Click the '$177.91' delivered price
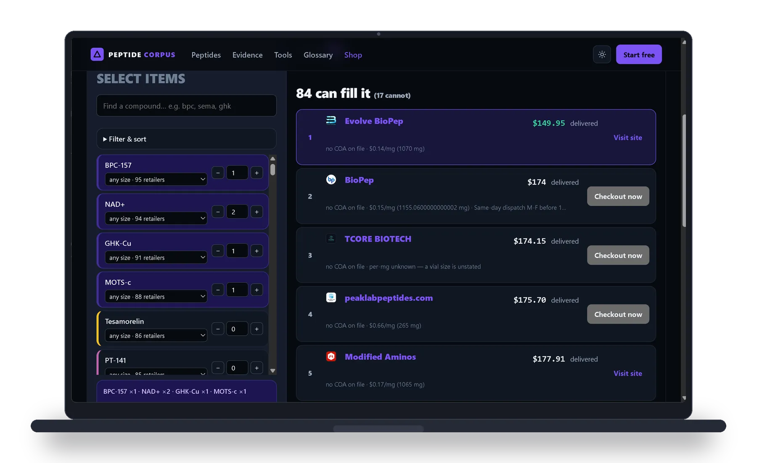Viewport: 757px width, 463px height. pos(548,359)
